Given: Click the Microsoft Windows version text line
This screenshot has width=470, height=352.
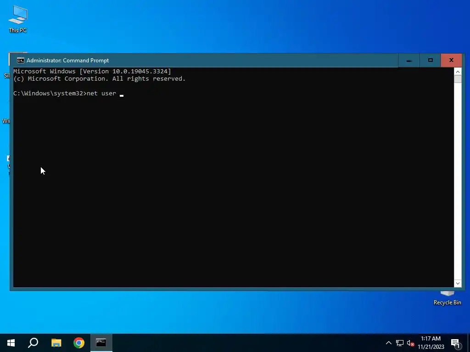Looking at the screenshot, I should [x=92, y=71].
